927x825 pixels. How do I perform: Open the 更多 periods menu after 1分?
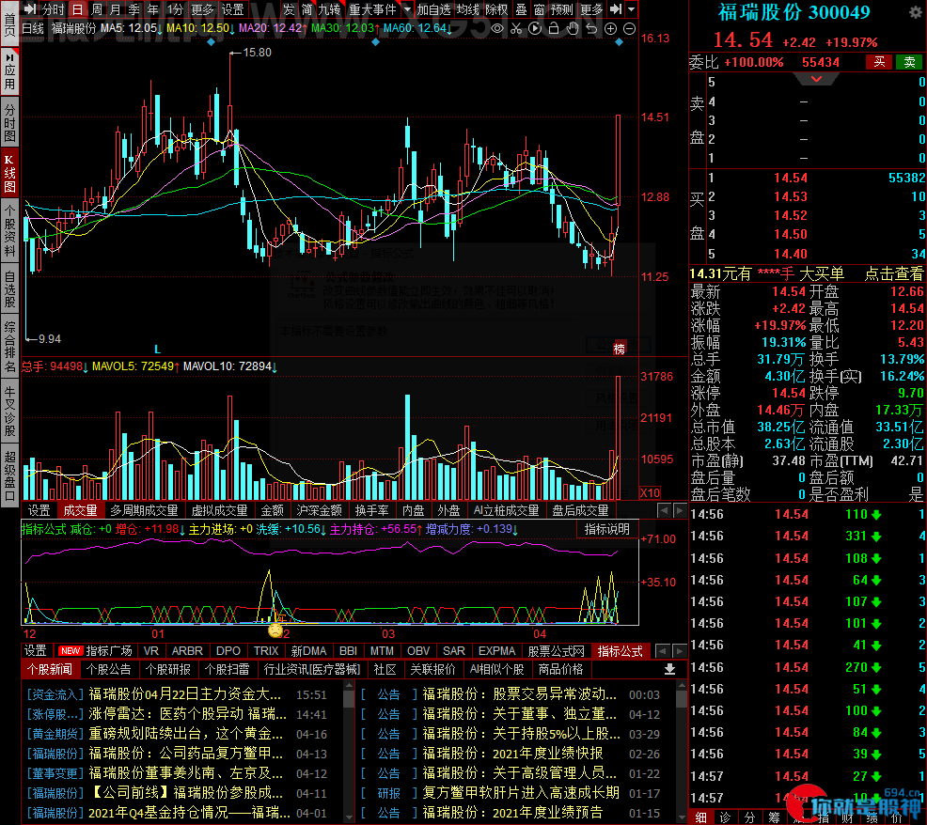tap(202, 9)
